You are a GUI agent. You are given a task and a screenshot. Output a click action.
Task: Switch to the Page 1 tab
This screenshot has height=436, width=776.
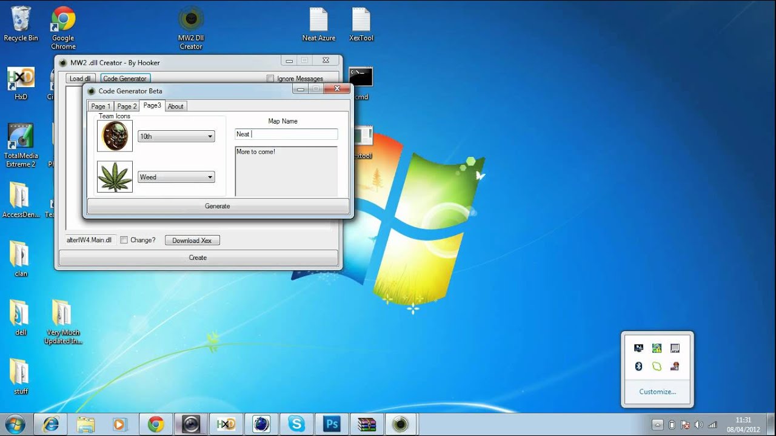click(101, 106)
